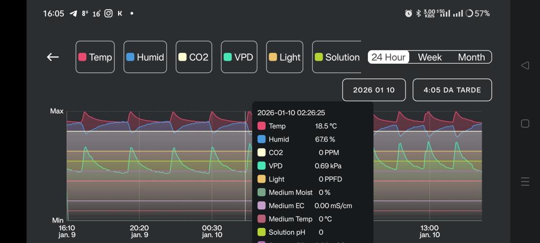This screenshot has height=243, width=540.
Task: Tap the Android back navigation triangle
Action: (x=525, y=65)
